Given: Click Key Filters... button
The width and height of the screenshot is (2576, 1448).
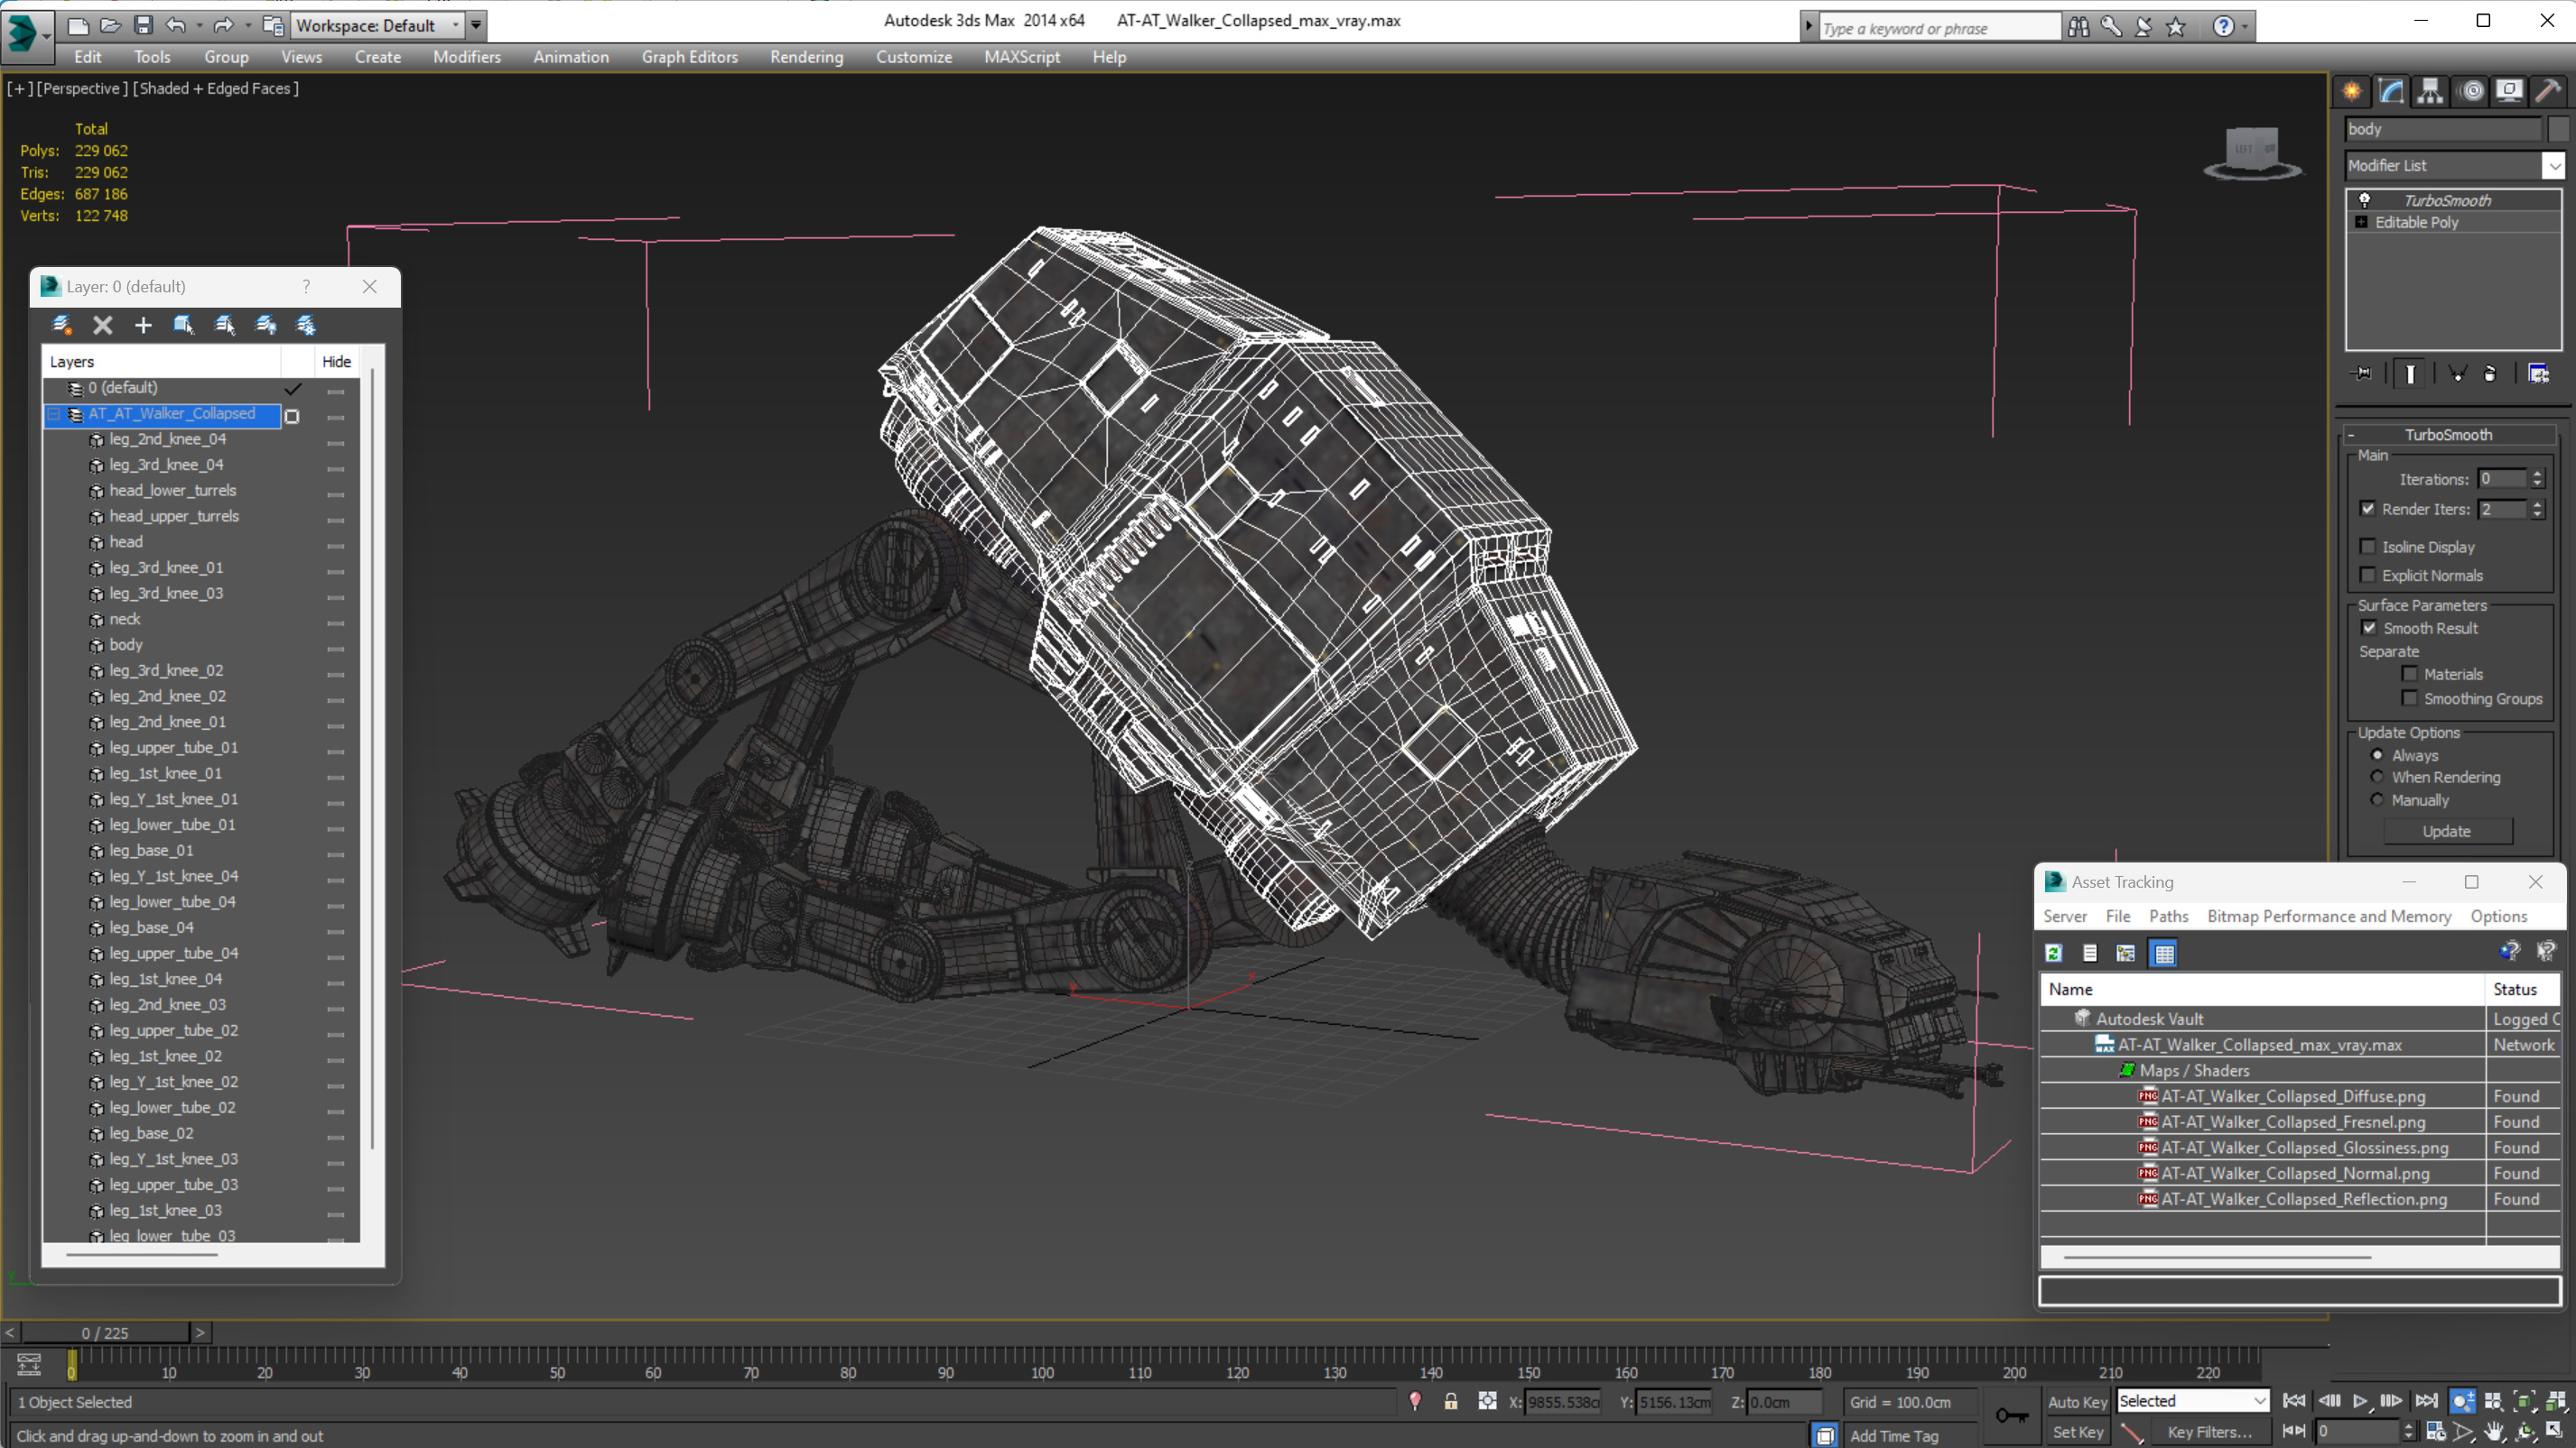Looking at the screenshot, I should click(2209, 1432).
